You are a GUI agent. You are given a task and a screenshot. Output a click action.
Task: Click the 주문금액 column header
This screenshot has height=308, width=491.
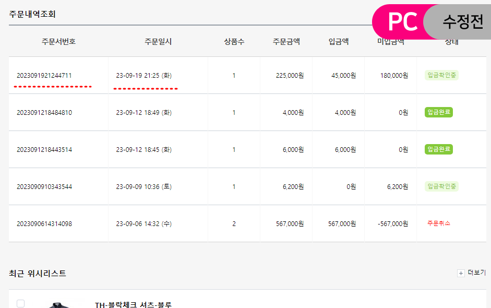286,42
